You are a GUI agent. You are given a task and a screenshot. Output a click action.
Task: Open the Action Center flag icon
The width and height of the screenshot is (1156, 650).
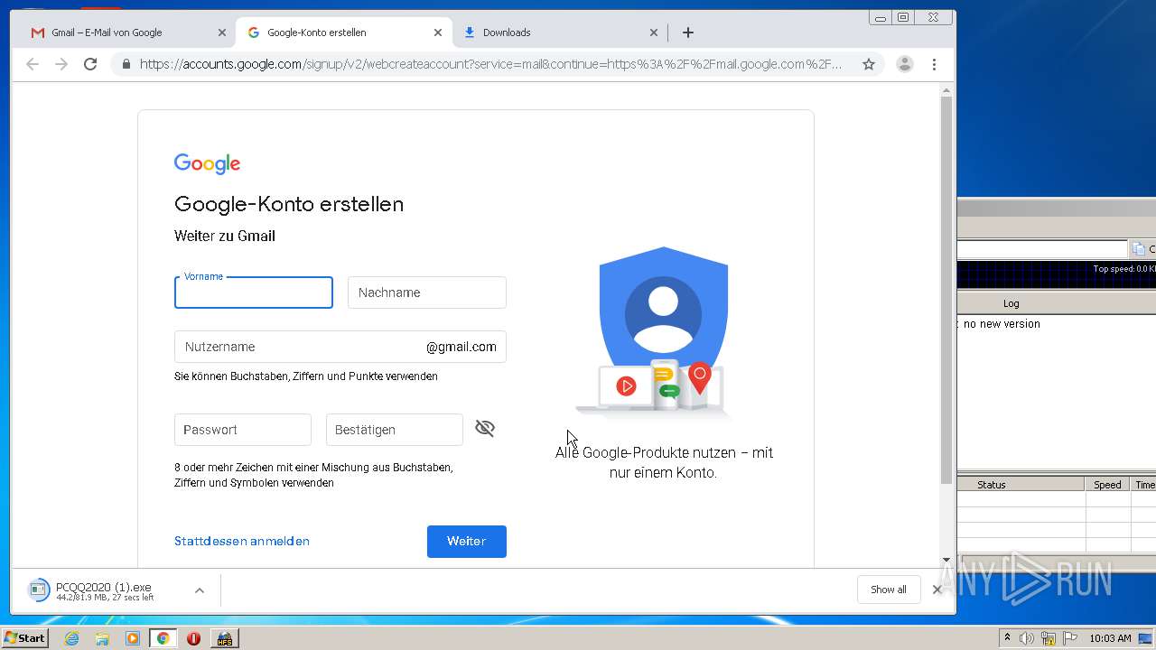[x=1070, y=638]
